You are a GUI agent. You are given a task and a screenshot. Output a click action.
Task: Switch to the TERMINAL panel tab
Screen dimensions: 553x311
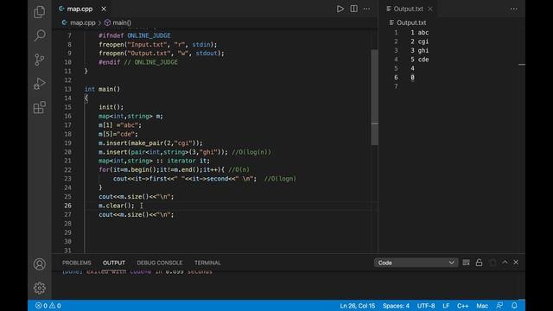tap(207, 263)
